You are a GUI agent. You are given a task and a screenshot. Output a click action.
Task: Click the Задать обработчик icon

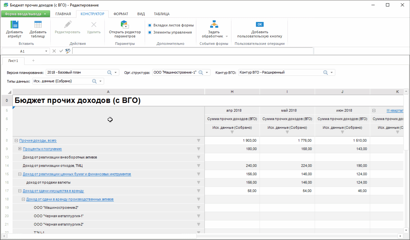coord(214,25)
